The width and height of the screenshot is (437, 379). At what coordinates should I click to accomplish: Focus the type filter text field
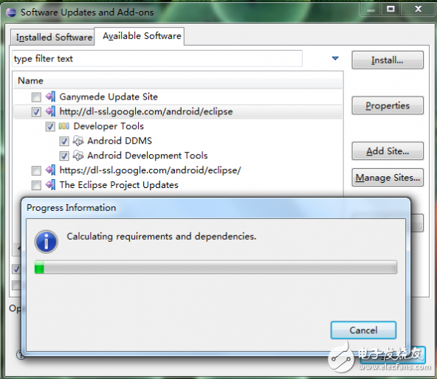click(x=157, y=59)
